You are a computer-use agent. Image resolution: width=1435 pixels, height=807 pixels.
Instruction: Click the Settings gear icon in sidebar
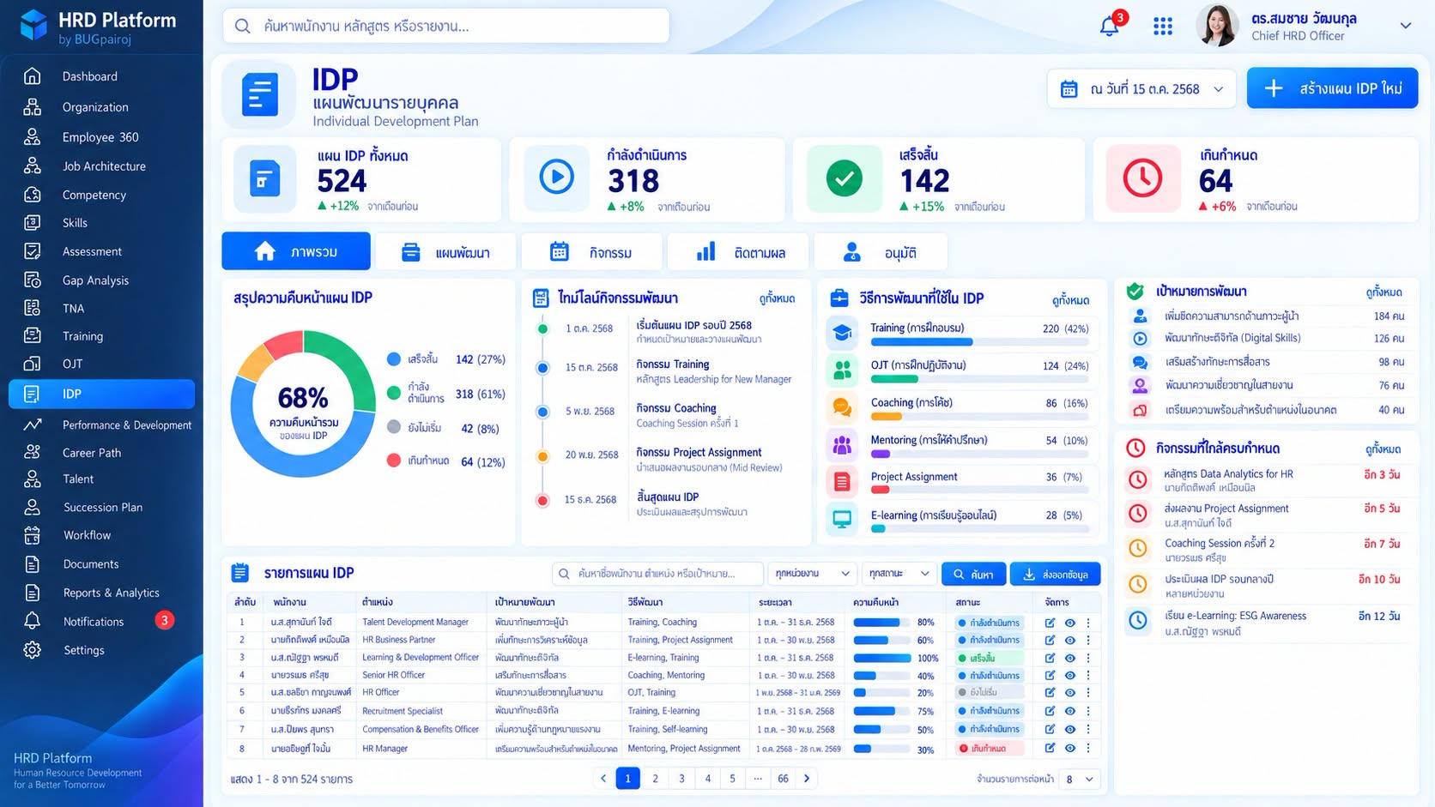[32, 650]
